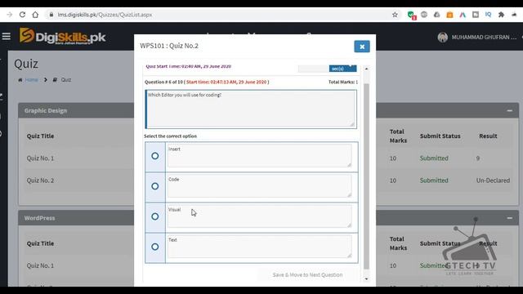Click the quiz dialog scrollbar up arrow

coord(366,69)
